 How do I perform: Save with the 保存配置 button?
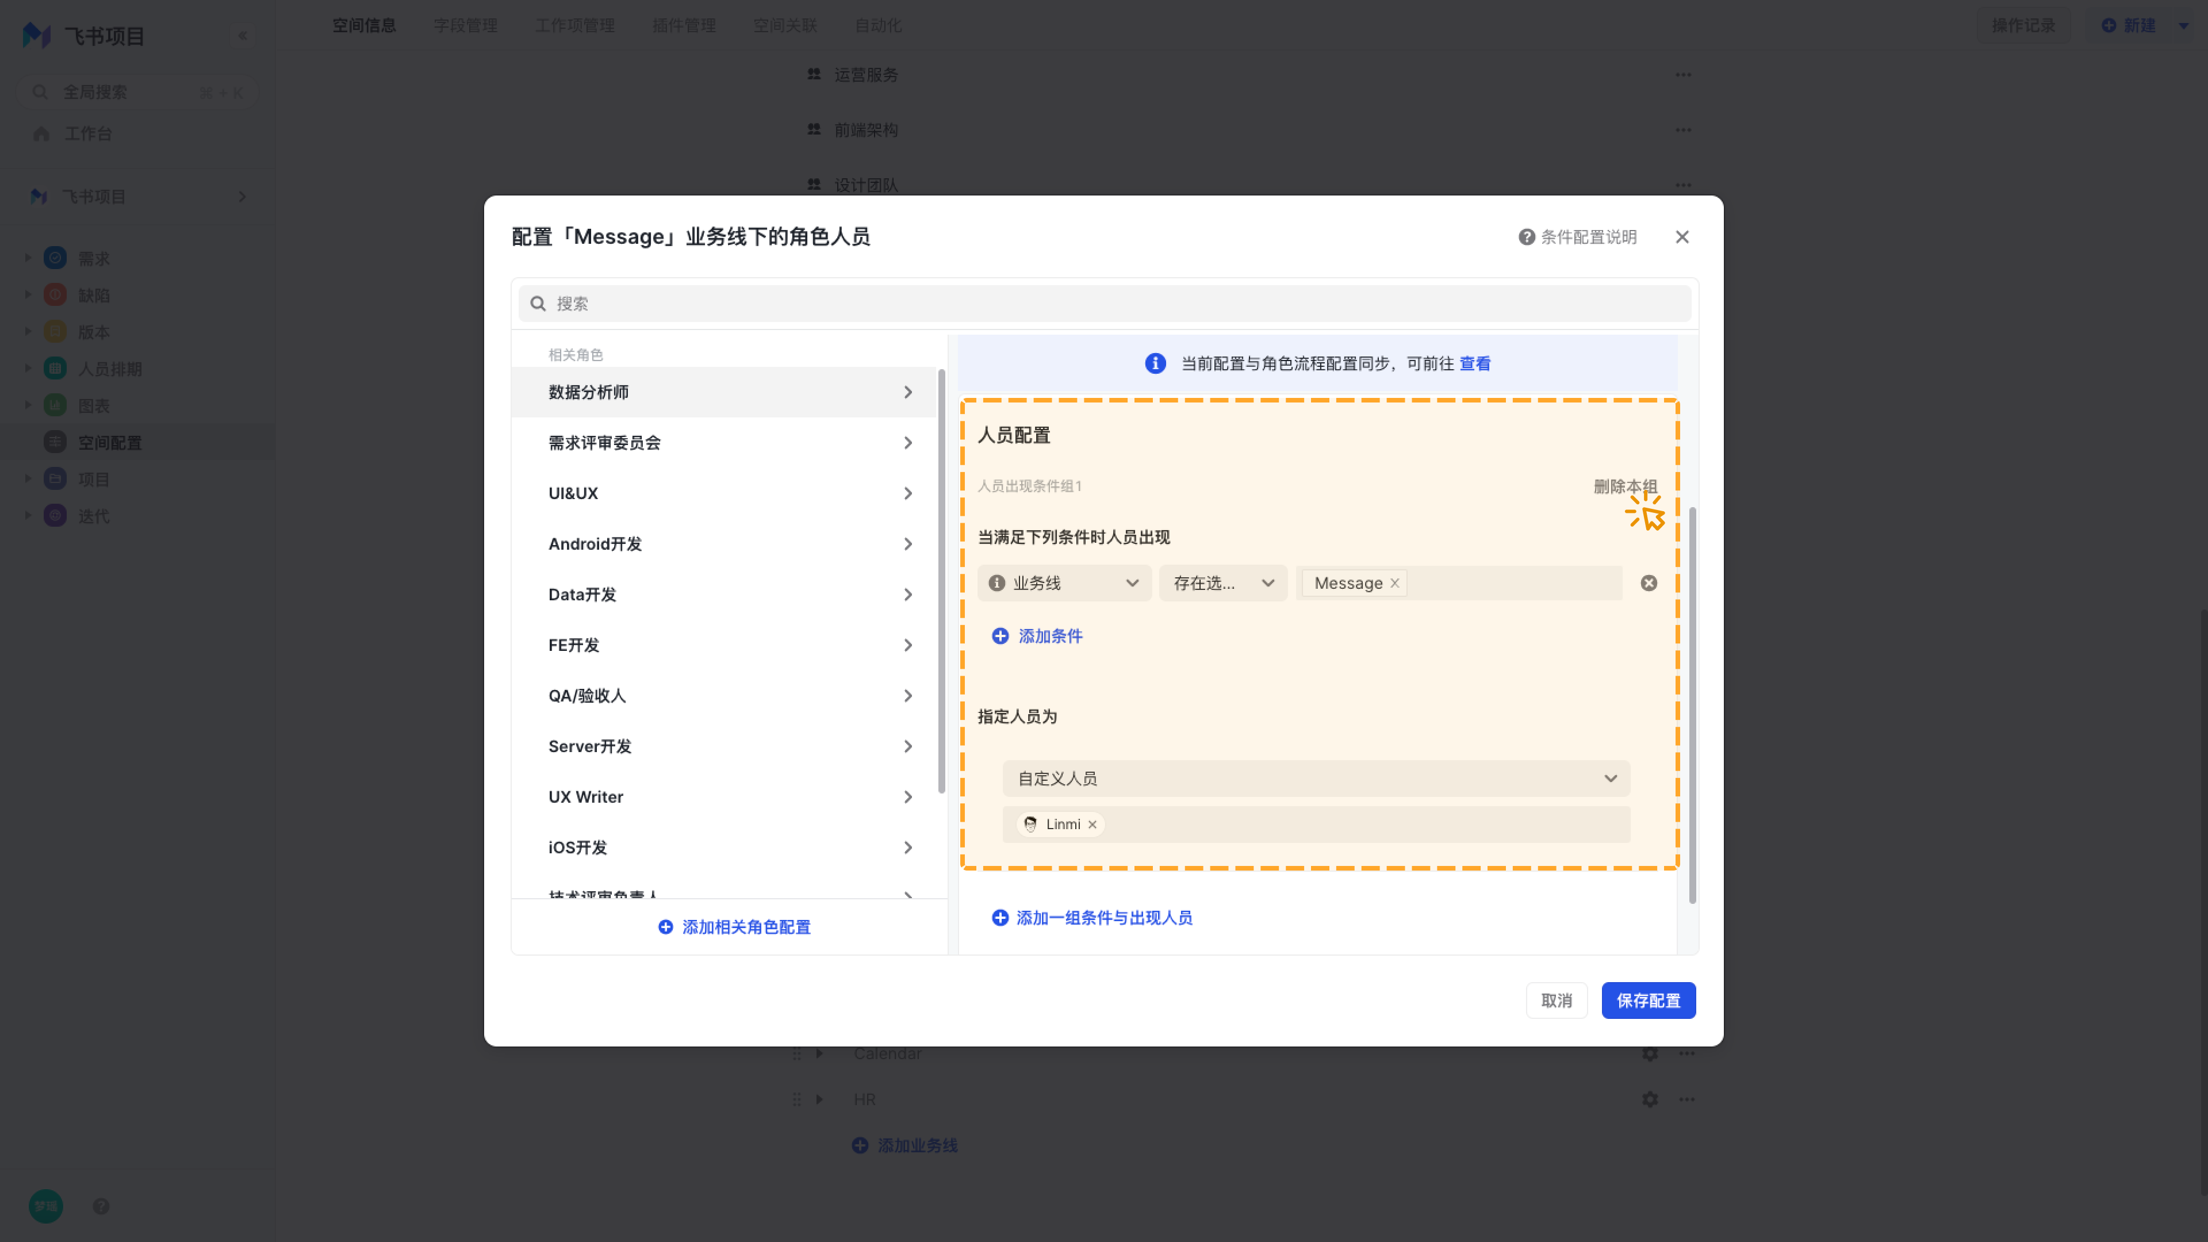point(1649,1000)
